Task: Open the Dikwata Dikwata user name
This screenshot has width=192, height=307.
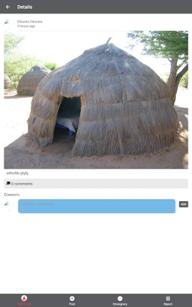Action: [30, 21]
